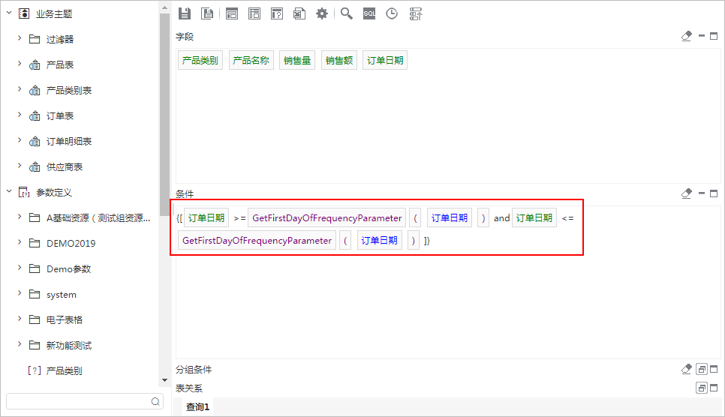Expand the 过滤器 folder
This screenshot has height=417, width=725.
[x=20, y=38]
